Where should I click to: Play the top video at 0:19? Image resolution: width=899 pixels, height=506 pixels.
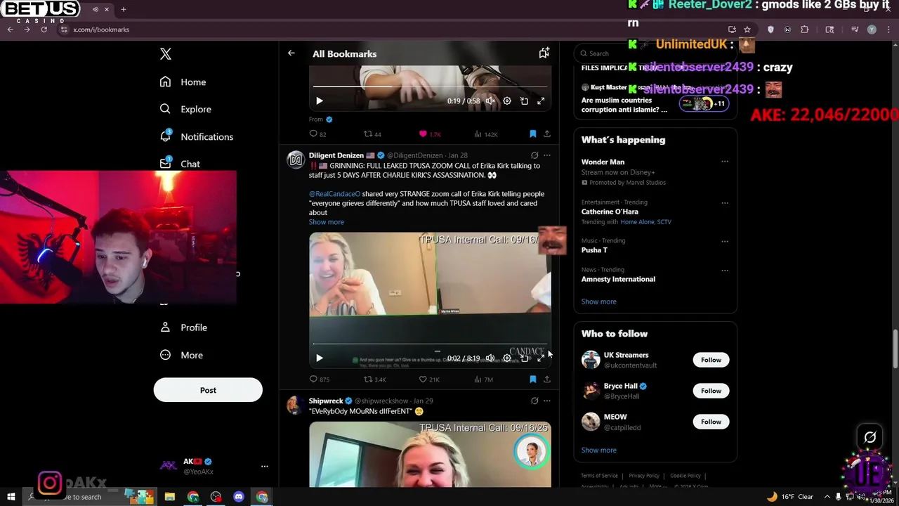[x=320, y=101]
